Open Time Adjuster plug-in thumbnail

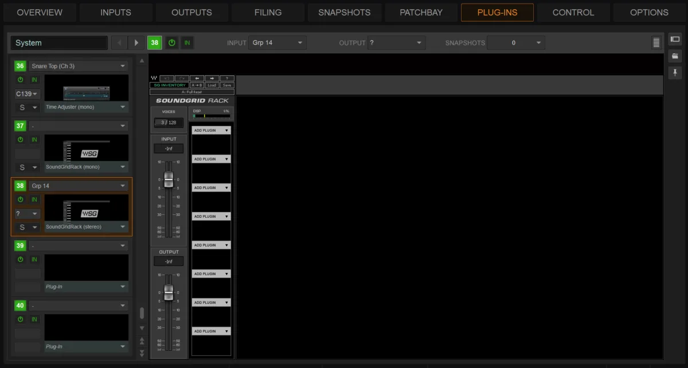point(87,88)
